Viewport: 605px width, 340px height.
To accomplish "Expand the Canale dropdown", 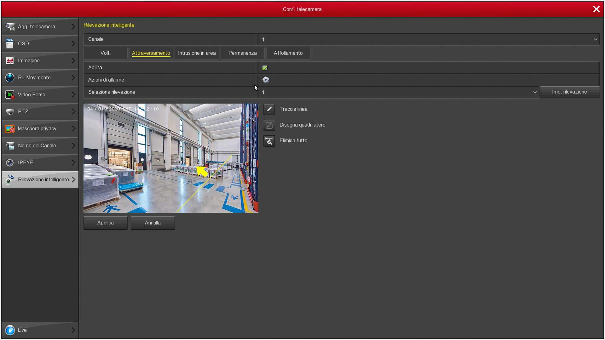I will 595,40.
